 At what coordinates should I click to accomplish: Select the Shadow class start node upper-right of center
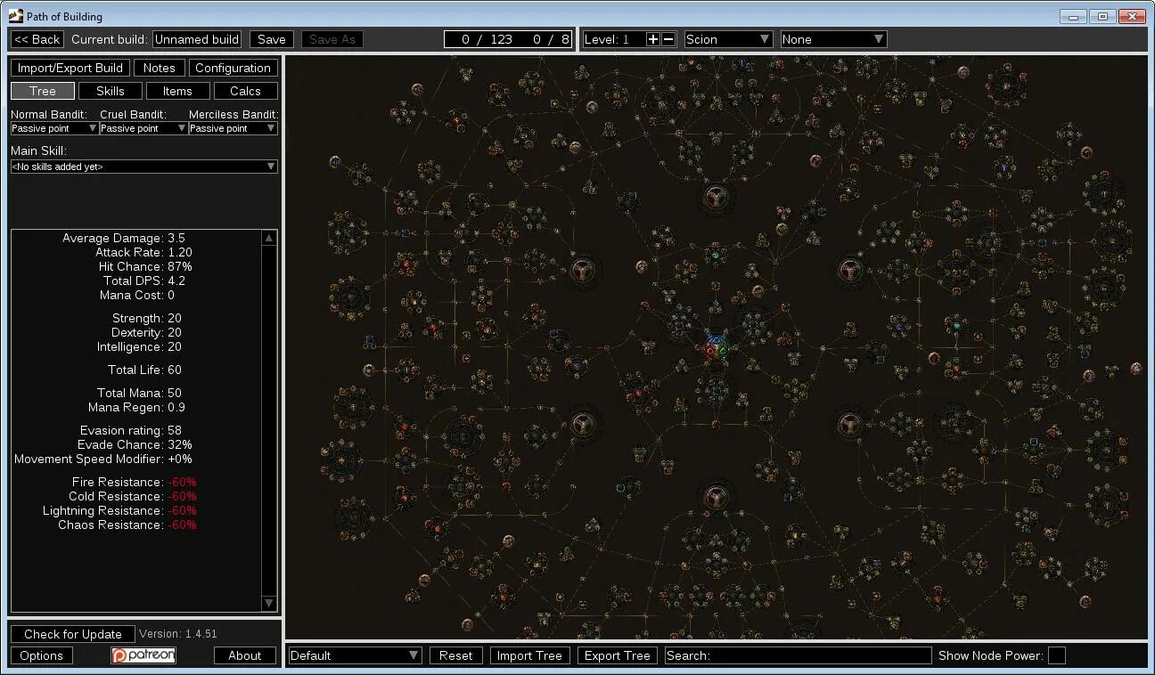pyautogui.click(x=849, y=269)
